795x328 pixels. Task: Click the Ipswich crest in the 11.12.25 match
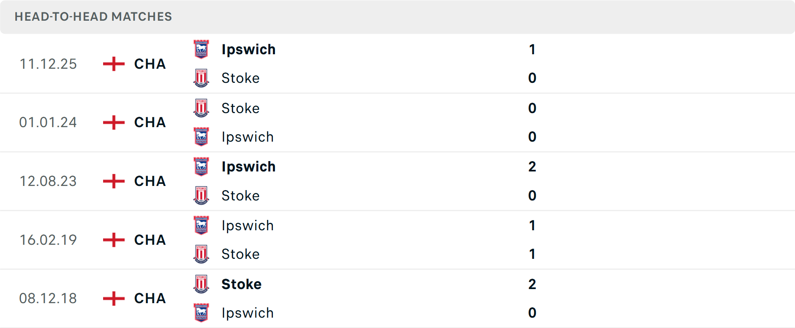(x=201, y=49)
